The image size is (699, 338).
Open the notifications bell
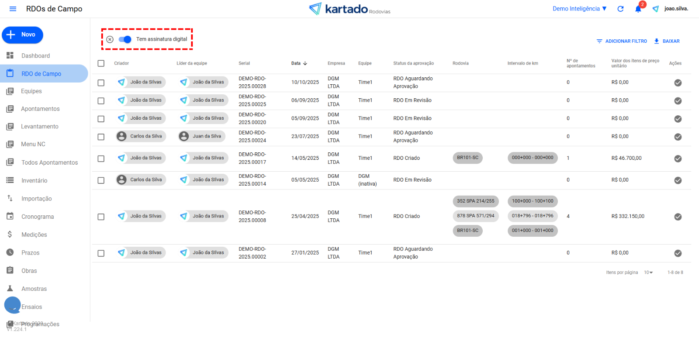tap(638, 9)
